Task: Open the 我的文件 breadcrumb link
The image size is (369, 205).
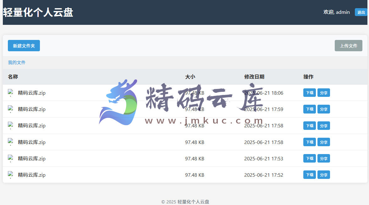Action: (17, 63)
